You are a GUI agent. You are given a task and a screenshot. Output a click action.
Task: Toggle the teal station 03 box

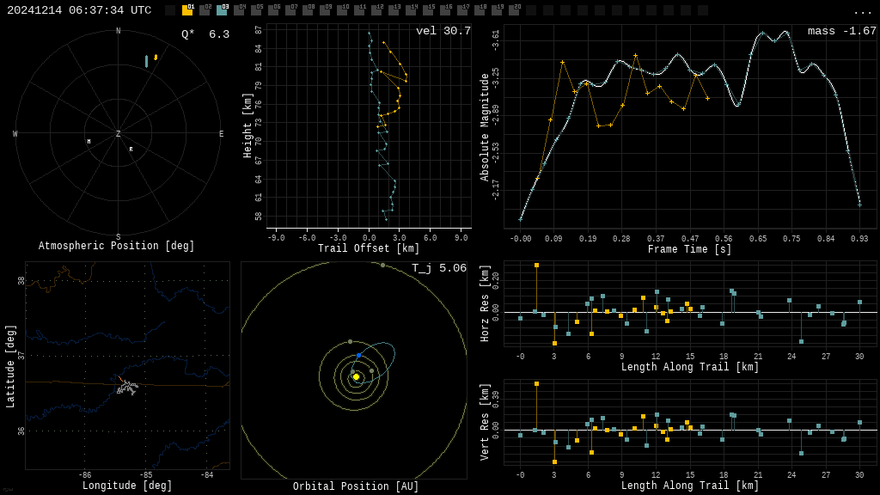(222, 10)
